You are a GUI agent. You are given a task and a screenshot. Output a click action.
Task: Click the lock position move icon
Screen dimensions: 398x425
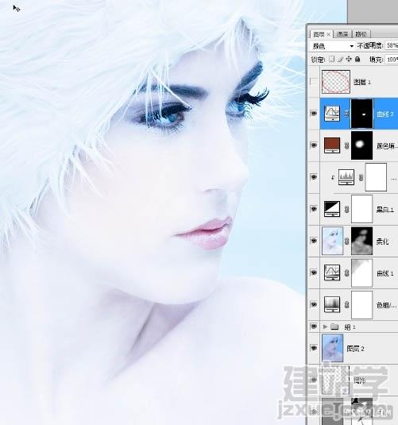pyautogui.click(x=349, y=59)
